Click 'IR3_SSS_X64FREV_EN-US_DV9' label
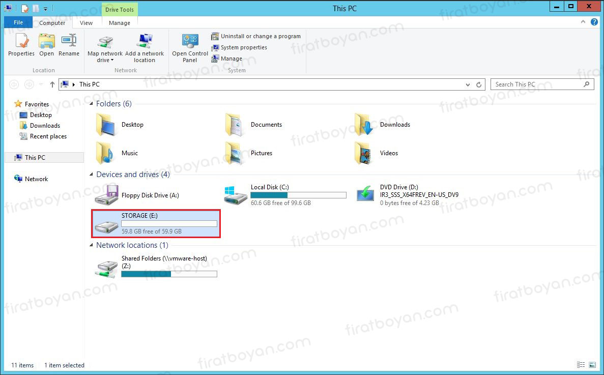The width and height of the screenshot is (604, 375). tap(419, 195)
